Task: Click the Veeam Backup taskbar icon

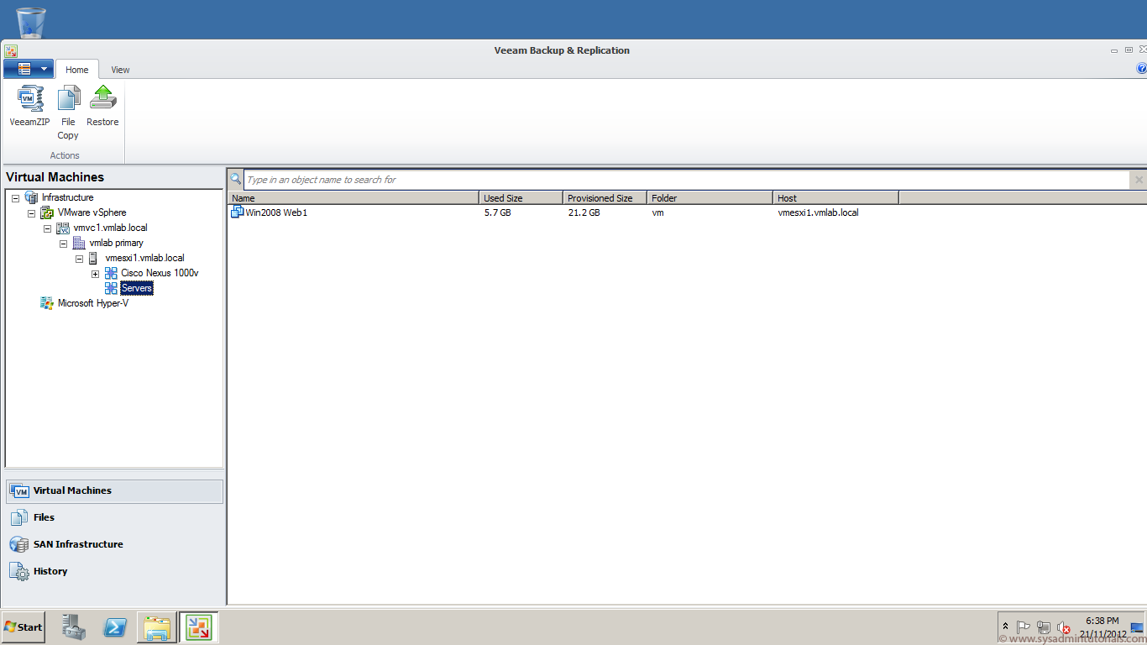Action: click(198, 627)
